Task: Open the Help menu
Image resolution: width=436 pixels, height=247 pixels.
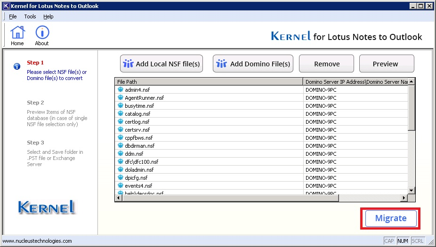Action: click(x=48, y=16)
